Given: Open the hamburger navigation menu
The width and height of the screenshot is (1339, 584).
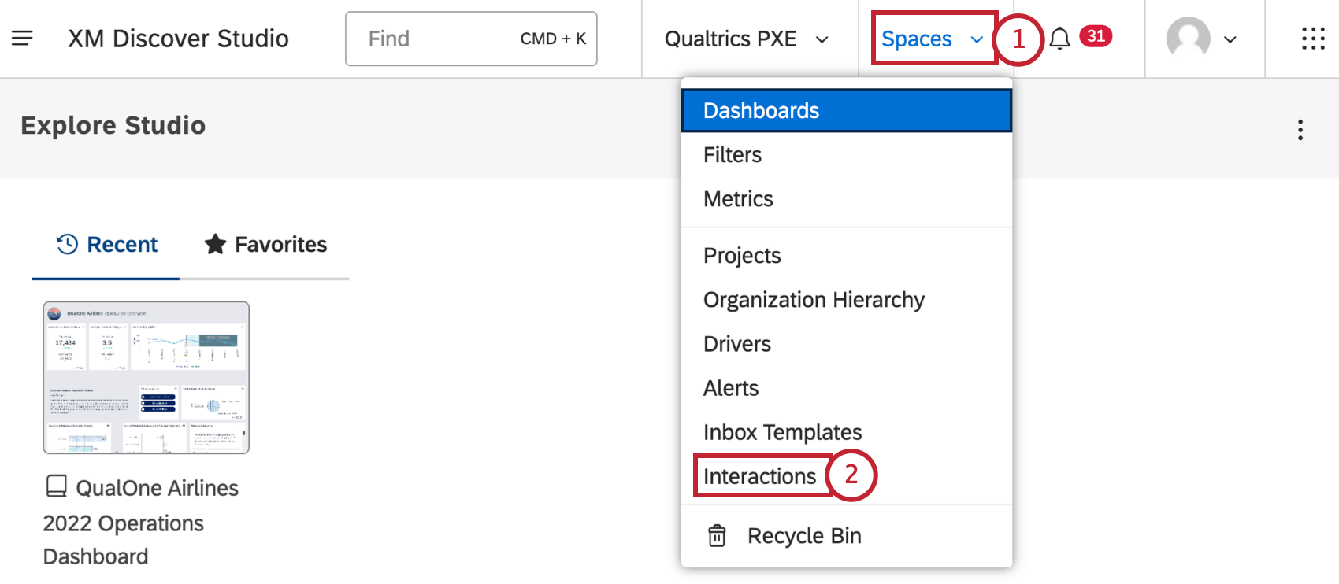Looking at the screenshot, I should [x=22, y=38].
